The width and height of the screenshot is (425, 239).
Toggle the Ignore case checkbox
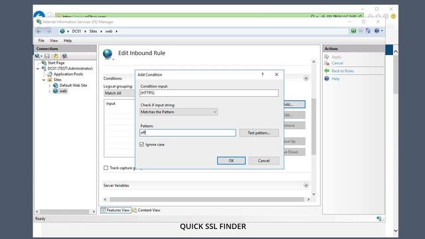pyautogui.click(x=141, y=145)
